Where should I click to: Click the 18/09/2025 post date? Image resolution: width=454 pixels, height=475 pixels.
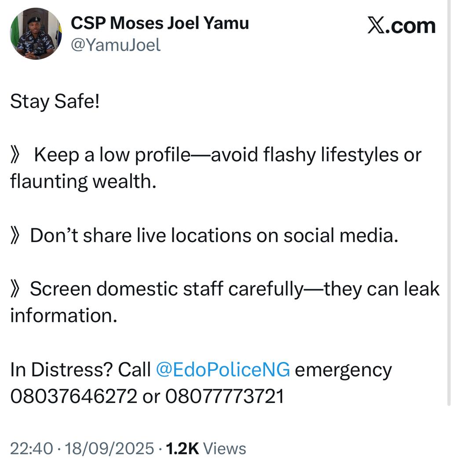point(110,449)
